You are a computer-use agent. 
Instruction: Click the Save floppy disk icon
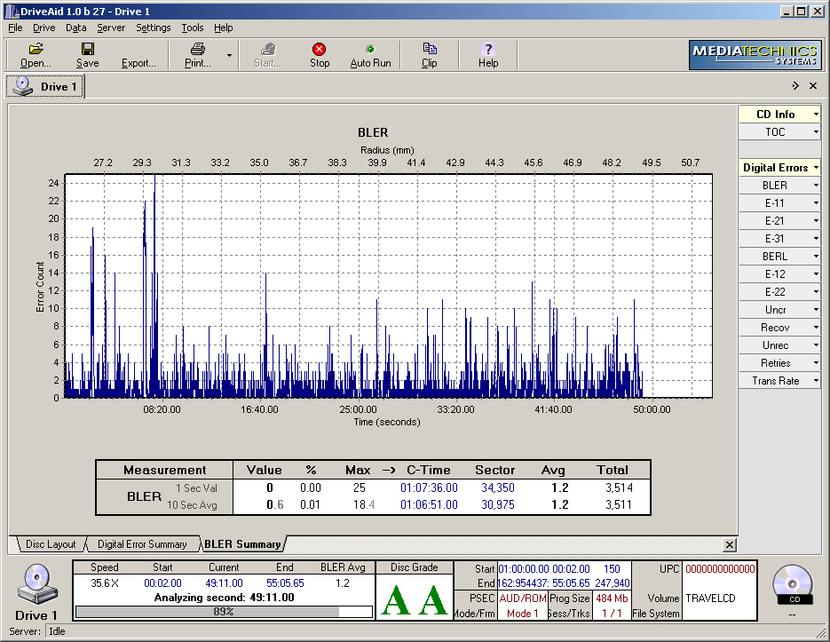[87, 50]
